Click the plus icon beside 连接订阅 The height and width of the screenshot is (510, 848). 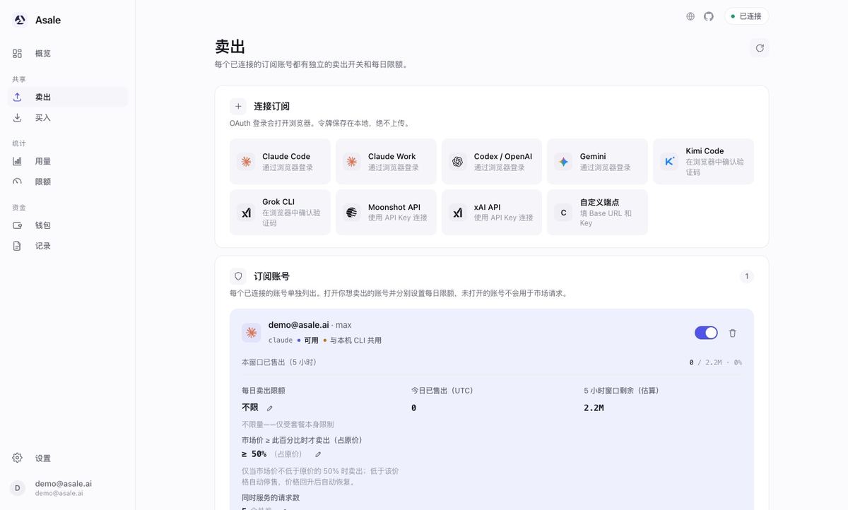point(238,106)
